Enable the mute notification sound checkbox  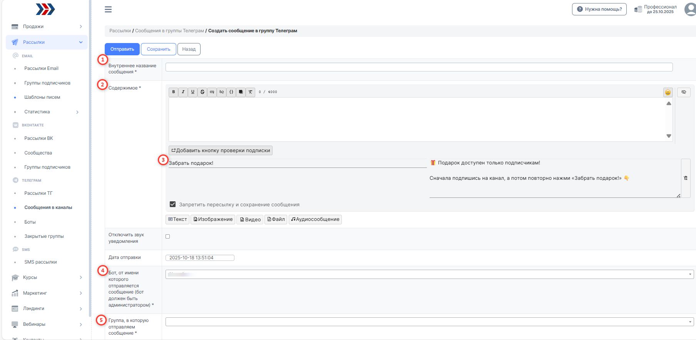coord(167,237)
